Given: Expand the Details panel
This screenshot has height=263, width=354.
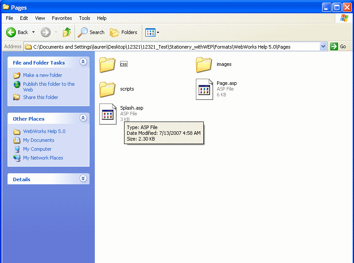Looking at the screenshot, I should pyautogui.click(x=83, y=179).
